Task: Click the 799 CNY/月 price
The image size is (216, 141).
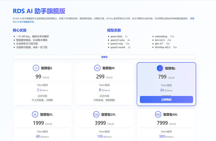Action: 167,77
